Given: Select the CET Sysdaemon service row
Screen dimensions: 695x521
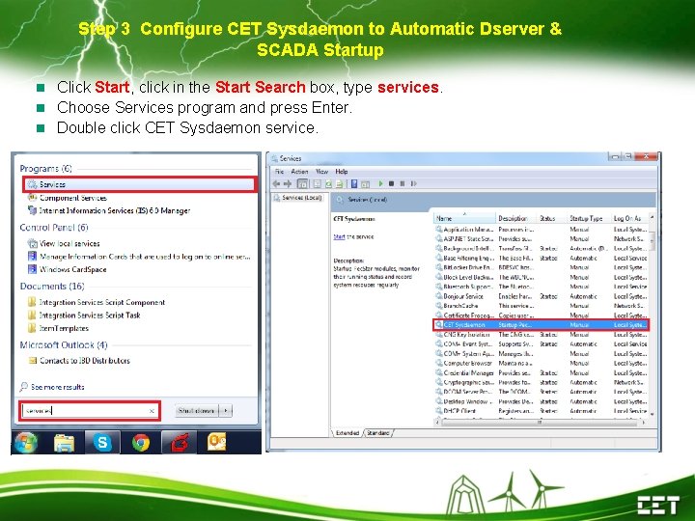Looking at the screenshot, I should click(x=542, y=325).
